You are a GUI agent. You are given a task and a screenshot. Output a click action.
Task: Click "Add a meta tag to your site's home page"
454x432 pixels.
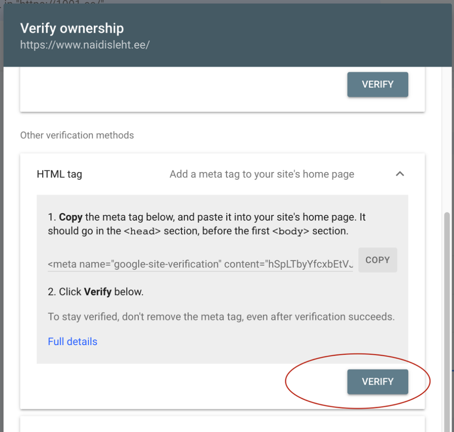tap(262, 174)
